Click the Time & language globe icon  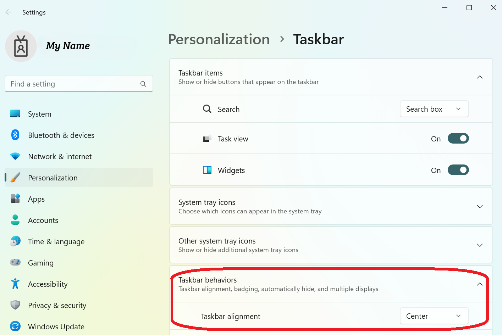[x=15, y=241]
